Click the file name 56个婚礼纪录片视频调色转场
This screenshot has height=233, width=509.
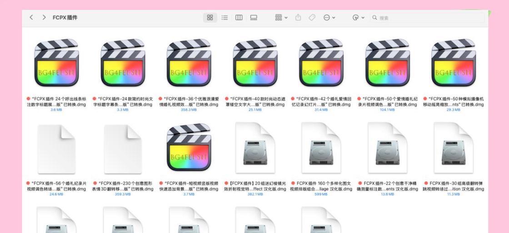56,186
